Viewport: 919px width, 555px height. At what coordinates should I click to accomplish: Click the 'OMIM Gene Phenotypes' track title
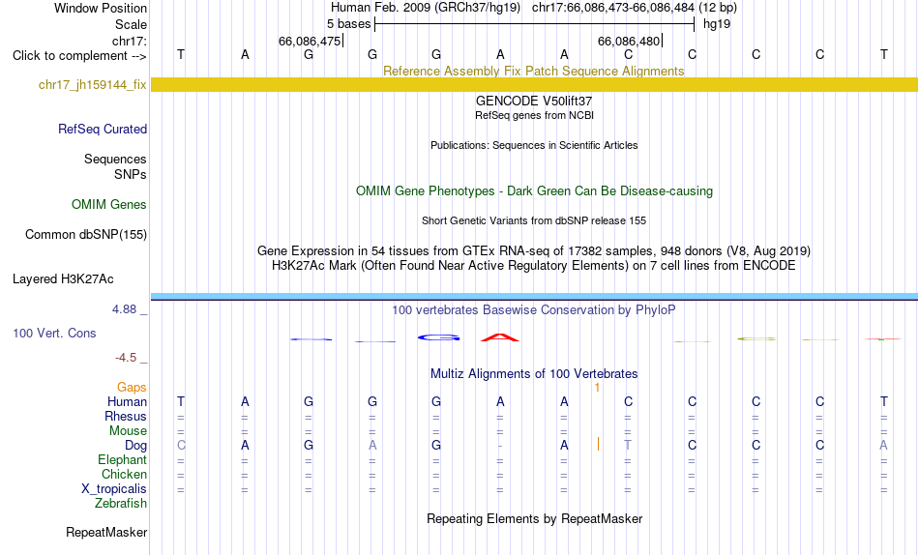coord(534,191)
